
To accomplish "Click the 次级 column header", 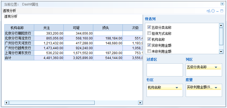I will point(133,28).
